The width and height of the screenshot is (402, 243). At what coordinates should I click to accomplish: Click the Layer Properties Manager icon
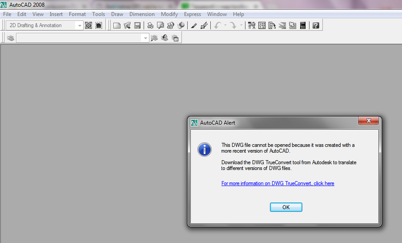(x=11, y=38)
